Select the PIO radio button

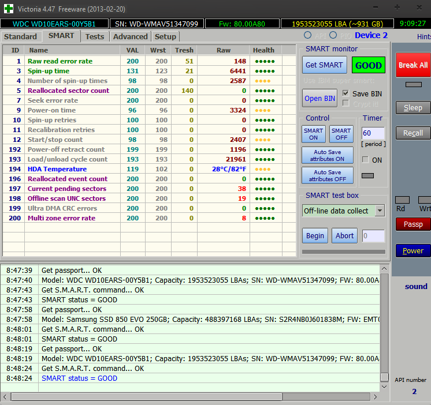point(333,35)
